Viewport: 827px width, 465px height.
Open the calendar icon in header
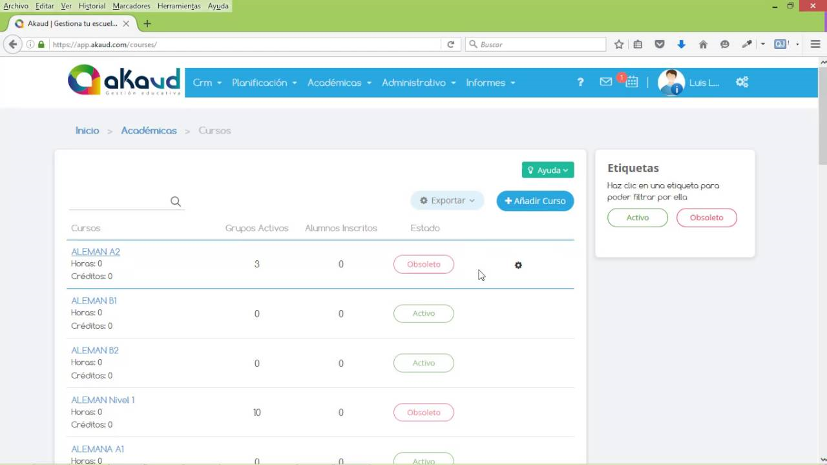pos(632,82)
